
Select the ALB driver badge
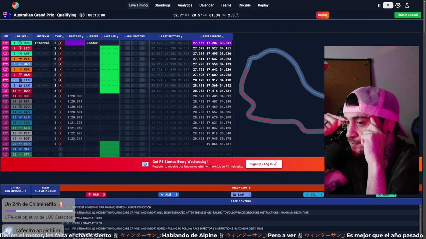click(x=21, y=117)
